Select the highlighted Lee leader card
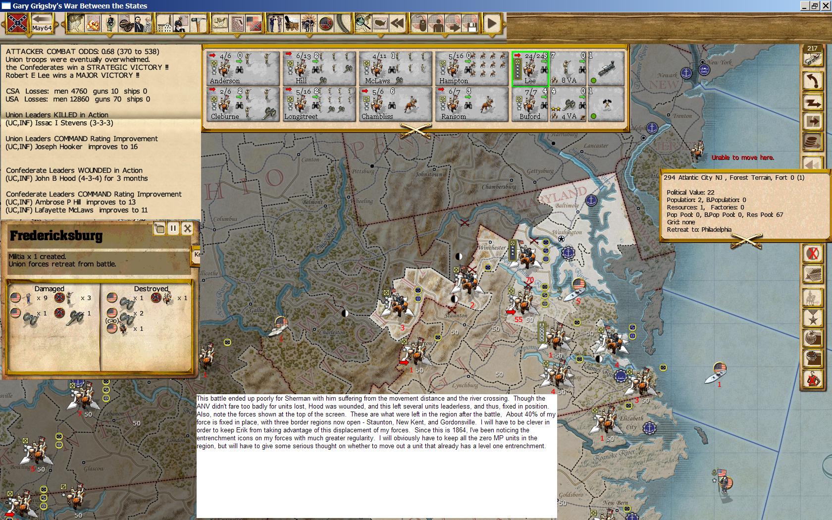This screenshot has width=832, height=520. tap(530, 68)
